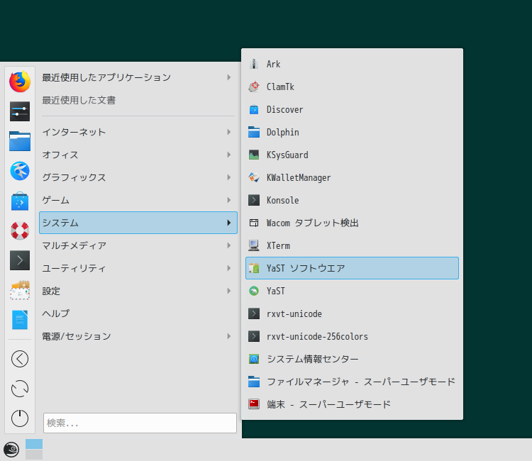Expand the ゲーム submenu arrow
The image size is (532, 461).
point(229,200)
